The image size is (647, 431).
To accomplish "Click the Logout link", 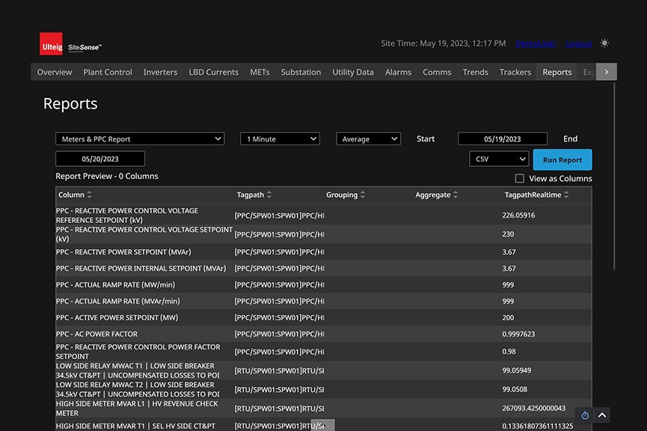I will [578, 43].
